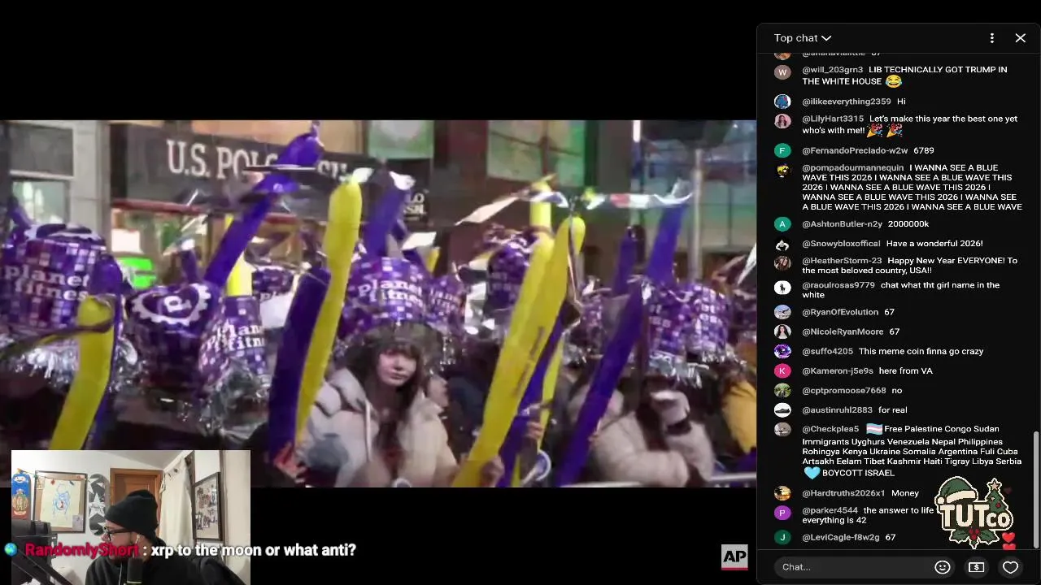Open @LilyHart3315 profile avatar
Image resolution: width=1041 pixels, height=585 pixels.
coord(782,121)
